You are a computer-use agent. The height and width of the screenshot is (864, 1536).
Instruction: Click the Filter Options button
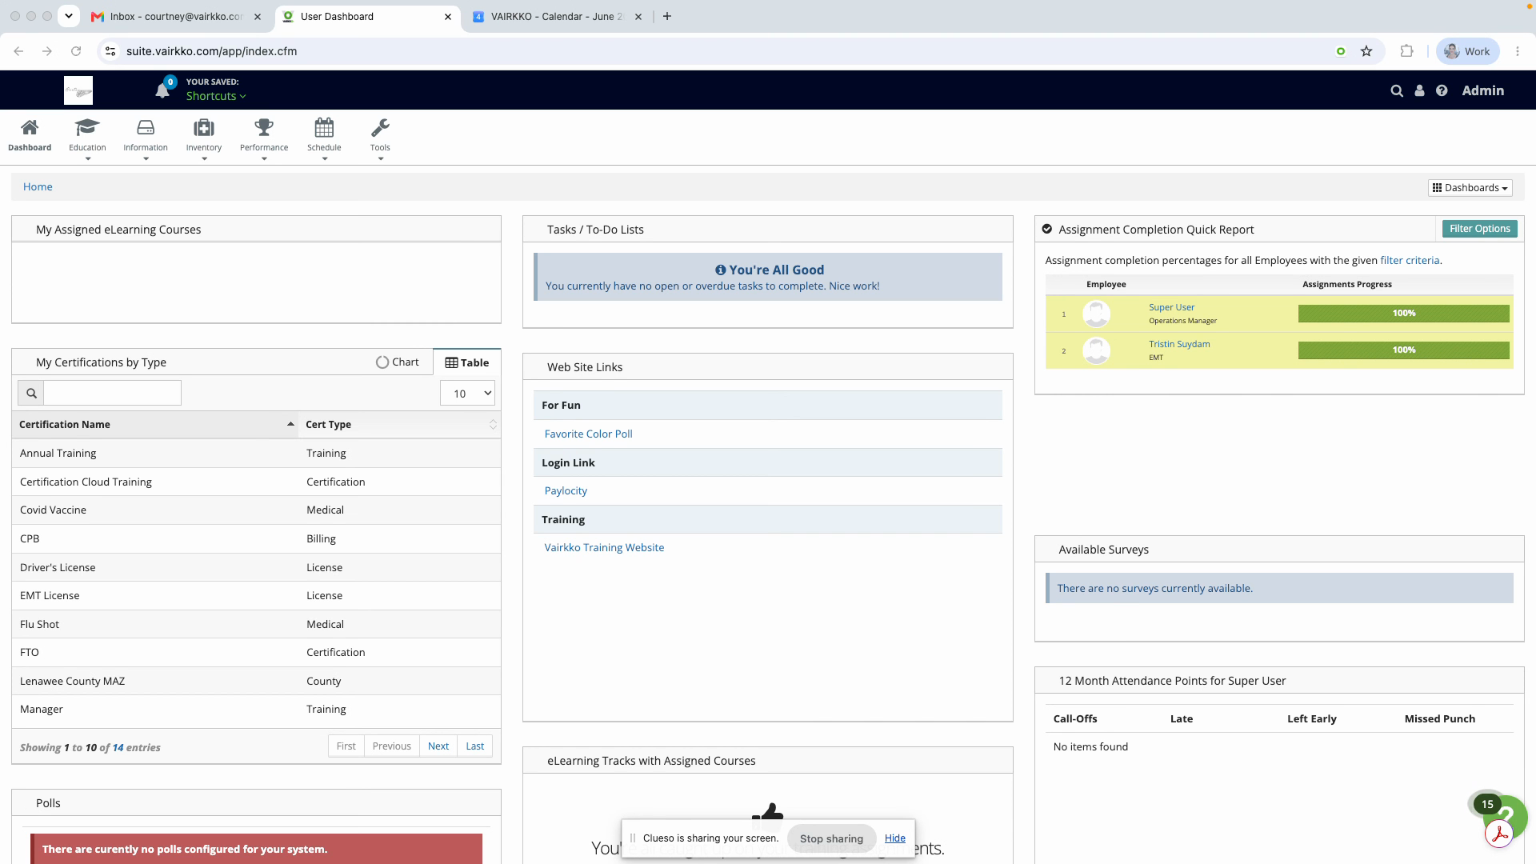pyautogui.click(x=1480, y=229)
